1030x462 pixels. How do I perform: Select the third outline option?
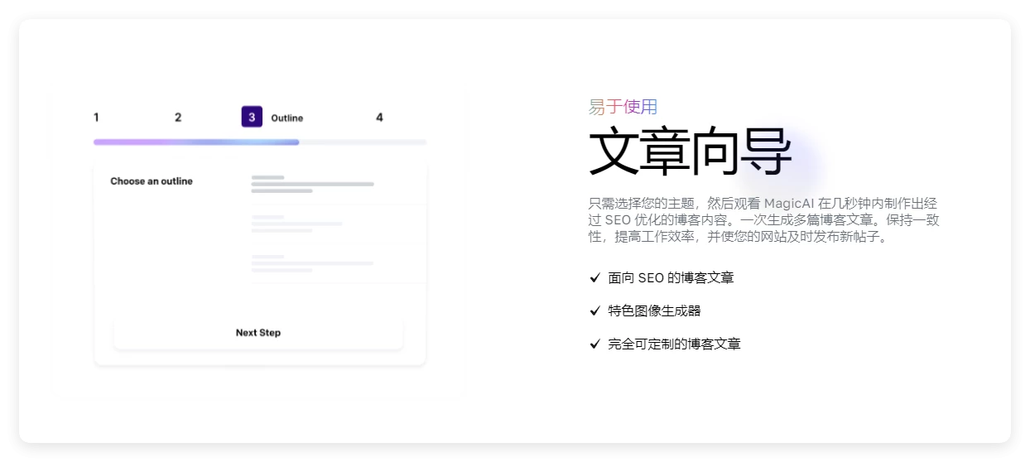tap(338, 263)
